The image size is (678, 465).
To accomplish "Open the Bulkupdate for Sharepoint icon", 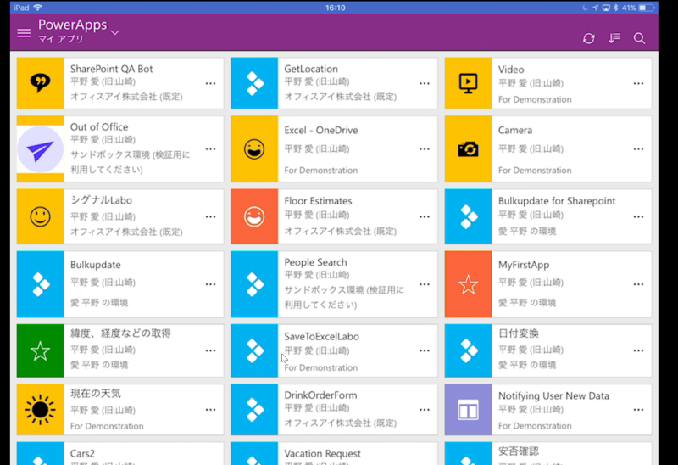I will point(469,216).
